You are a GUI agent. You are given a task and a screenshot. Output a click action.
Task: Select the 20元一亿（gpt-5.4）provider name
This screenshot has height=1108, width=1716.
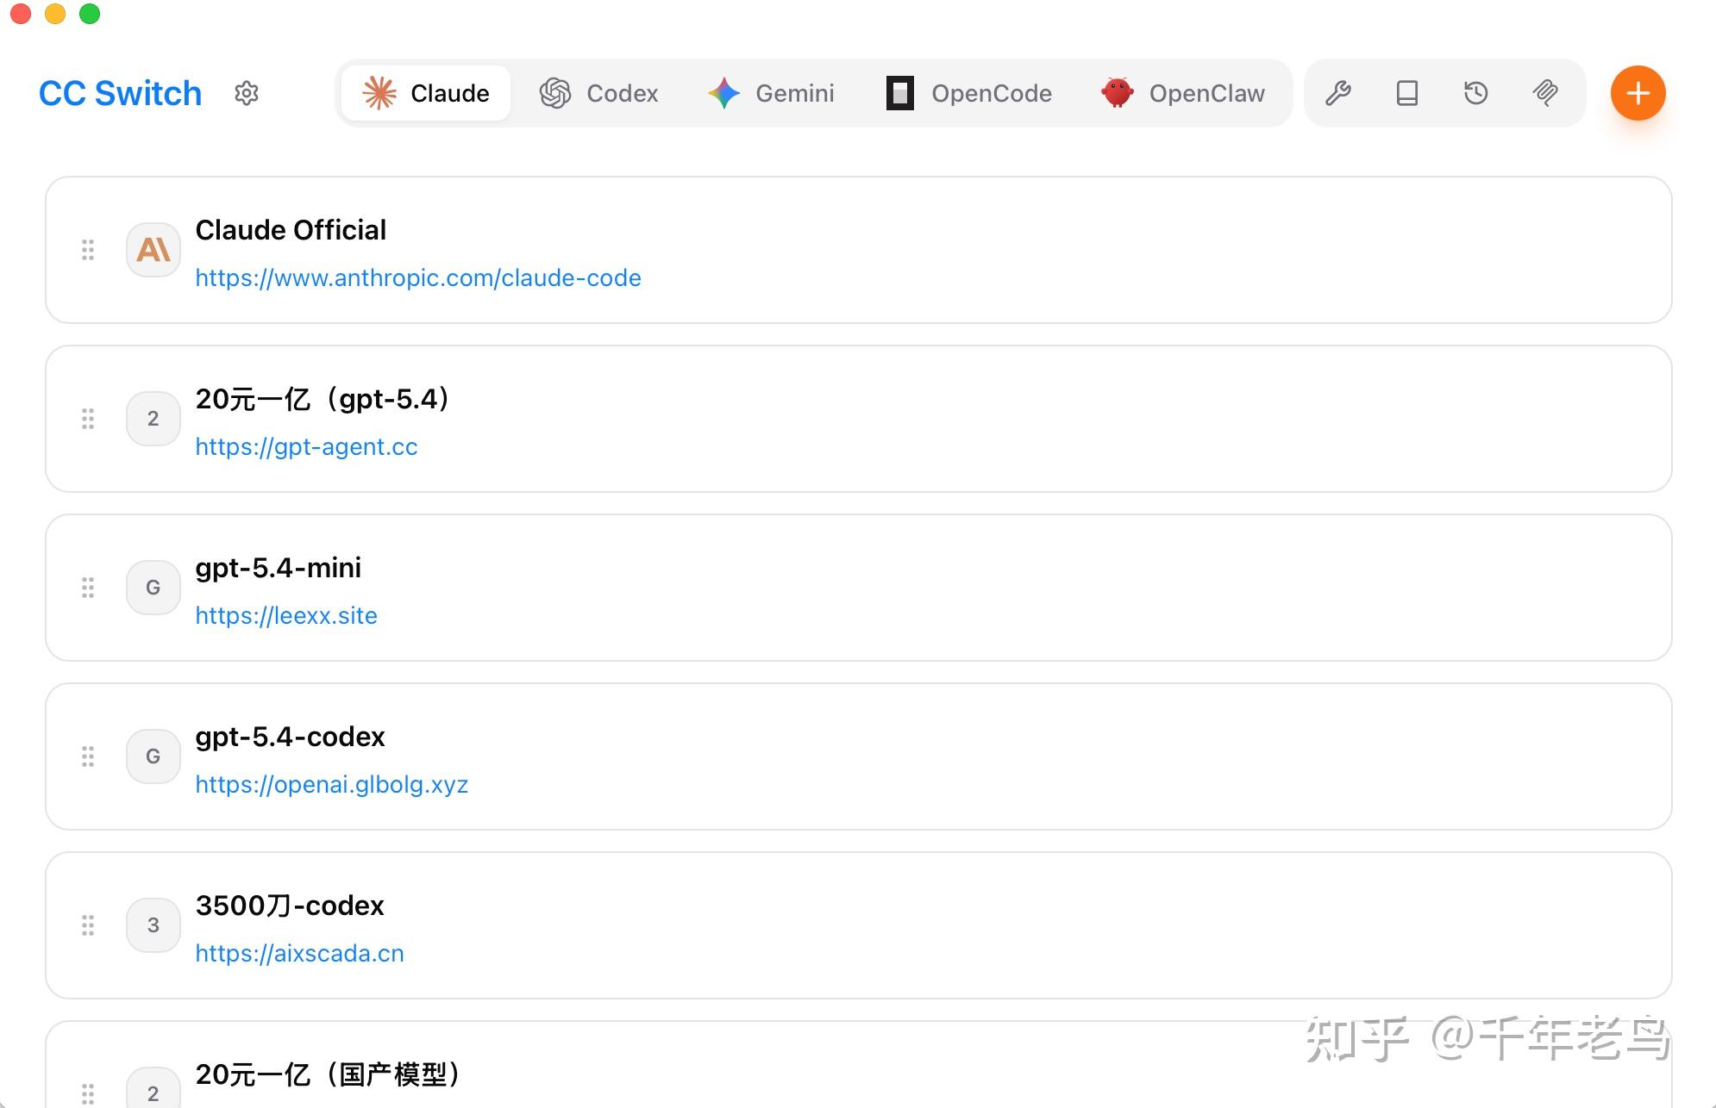(x=324, y=399)
